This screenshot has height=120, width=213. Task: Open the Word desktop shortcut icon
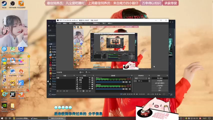coord(13,72)
